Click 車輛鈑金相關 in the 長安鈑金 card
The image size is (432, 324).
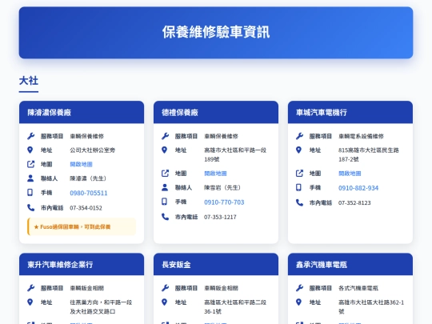pos(222,289)
